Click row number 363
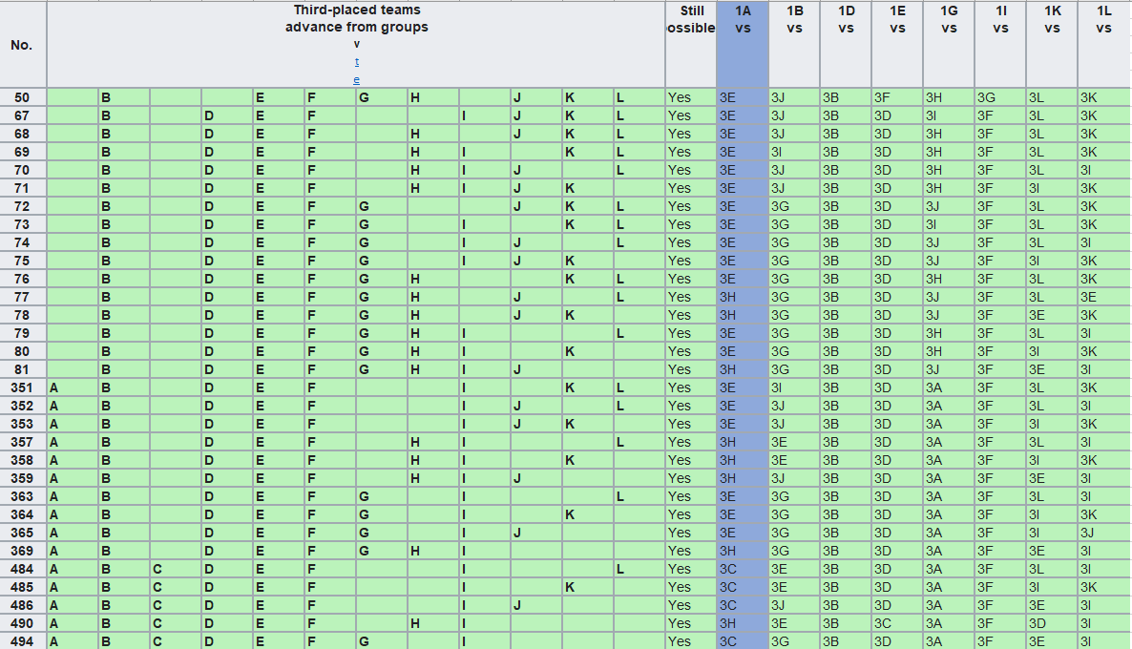 pyautogui.click(x=22, y=496)
